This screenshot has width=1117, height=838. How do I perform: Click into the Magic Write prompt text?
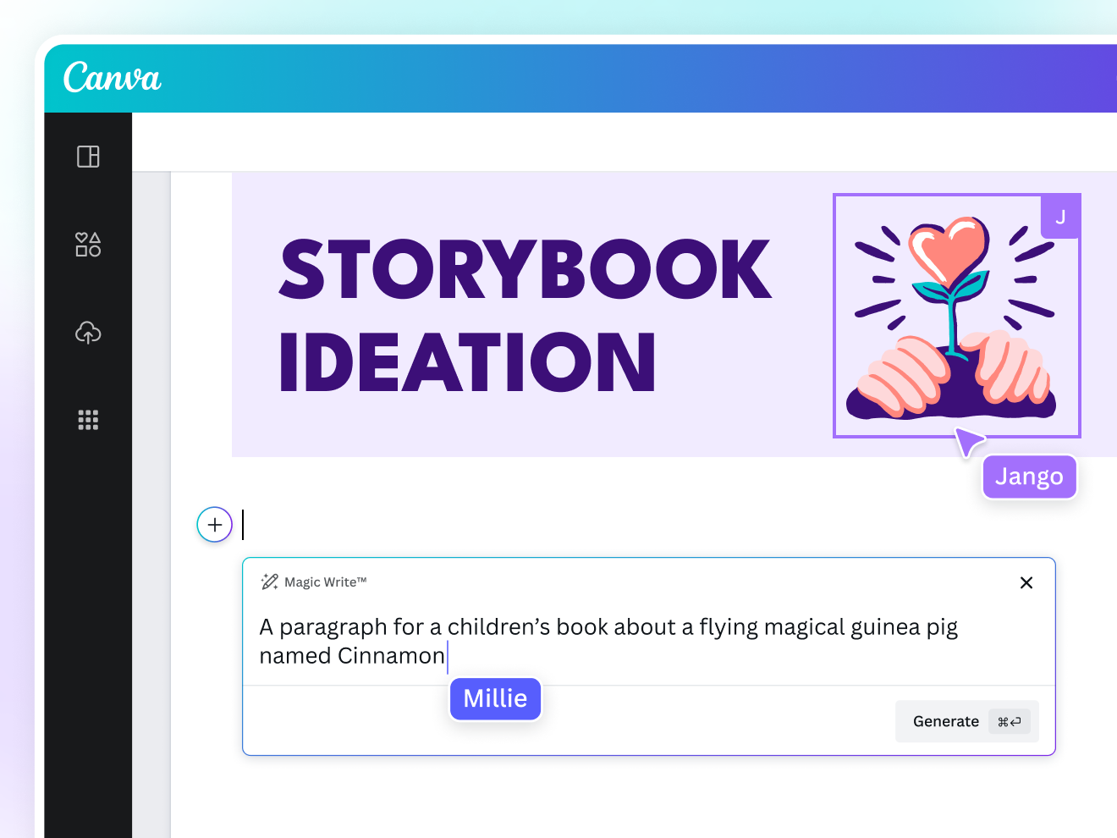608,627
